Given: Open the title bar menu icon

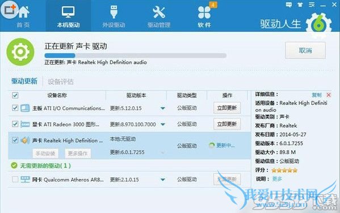Looking at the screenshot, I should coord(312,5).
